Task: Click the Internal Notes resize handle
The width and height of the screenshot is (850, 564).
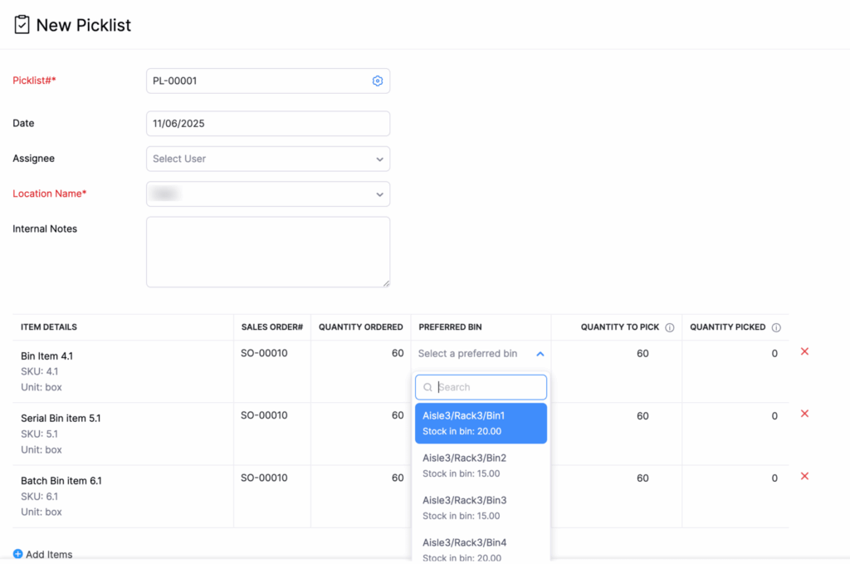Action: [386, 283]
